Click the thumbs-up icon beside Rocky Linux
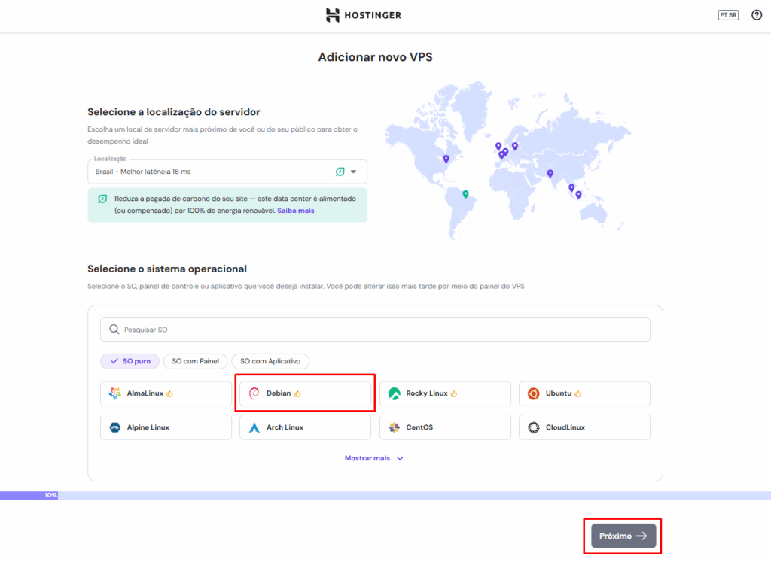Screen dimensions: 771x562 click(454, 393)
